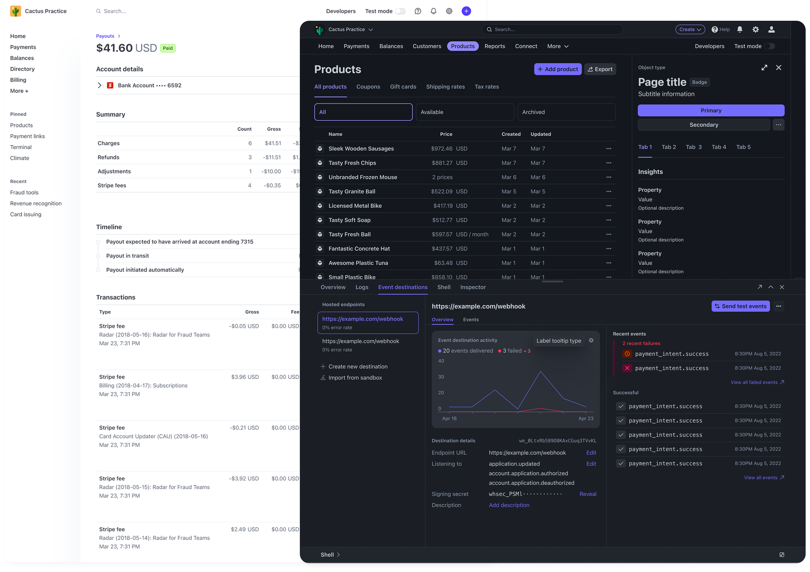This screenshot has width=810, height=572.
Task: Open settings gear in dark dashboard header
Action: [755, 29]
